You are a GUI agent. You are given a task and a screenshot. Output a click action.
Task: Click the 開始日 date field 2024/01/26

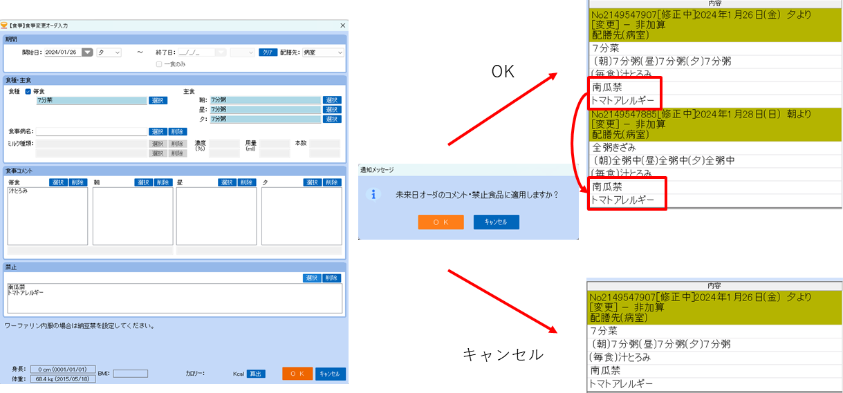coord(62,52)
